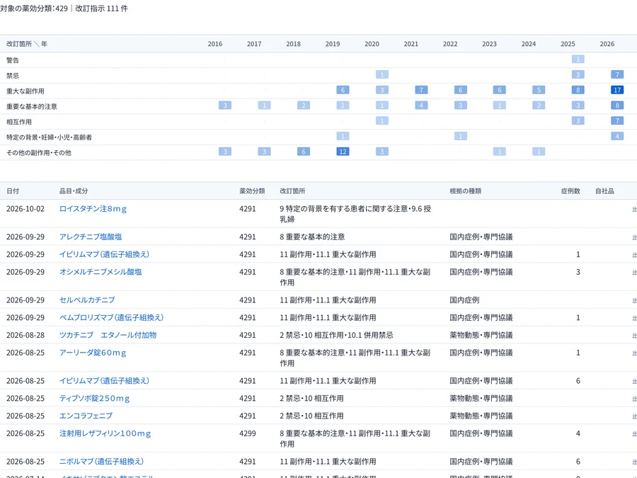This screenshot has width=637, height=478.
Task: Select 特定の背景 cell showing 4 in 2026
Action: pyautogui.click(x=617, y=136)
